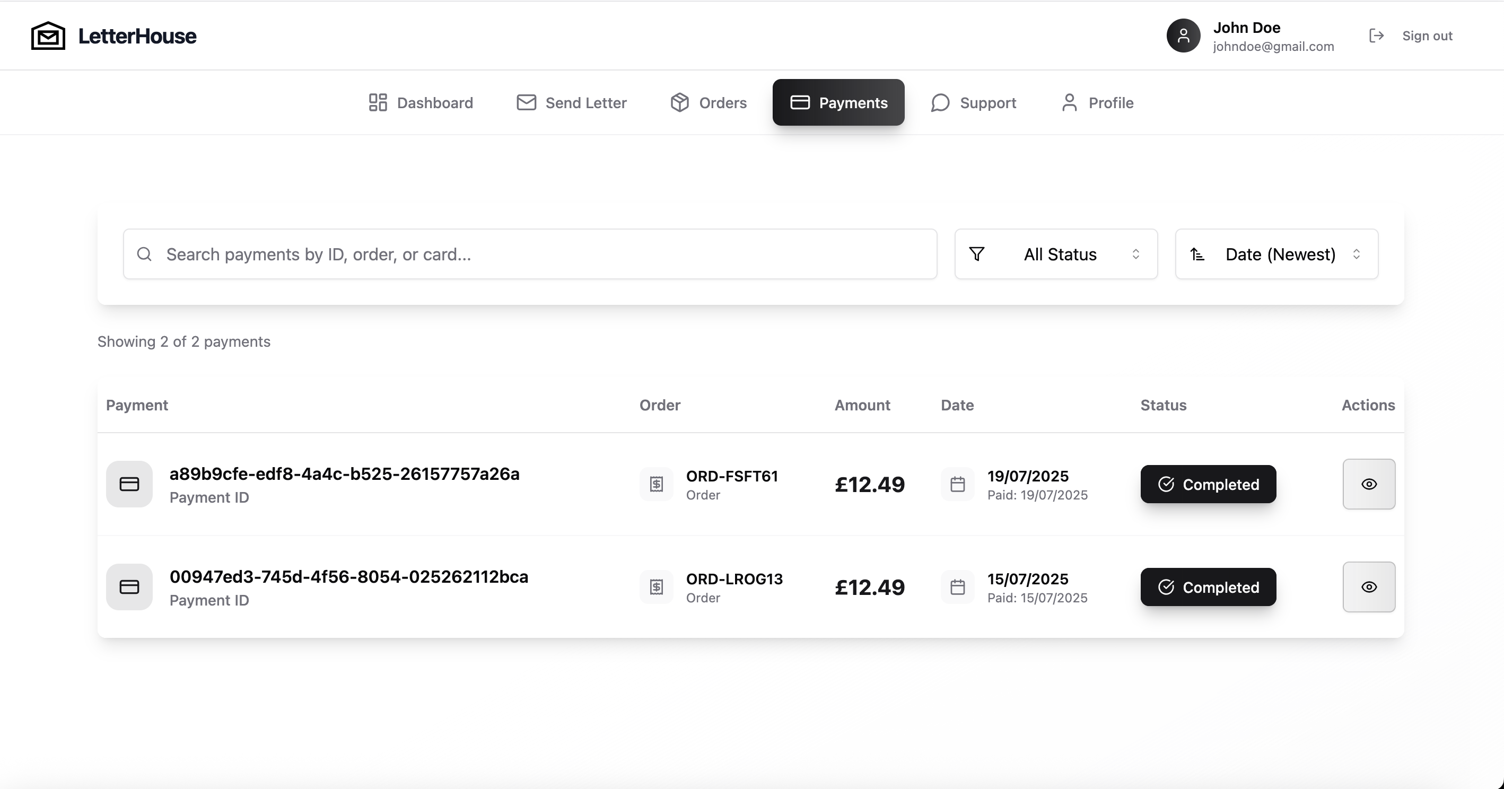This screenshot has width=1504, height=789.
Task: Click the receipt icon next to ORD-FSFT61
Action: click(x=656, y=484)
